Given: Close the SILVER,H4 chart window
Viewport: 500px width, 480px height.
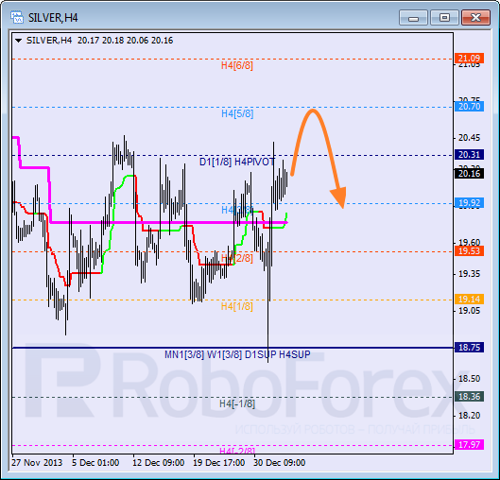Looking at the screenshot, I should pyautogui.click(x=475, y=18).
